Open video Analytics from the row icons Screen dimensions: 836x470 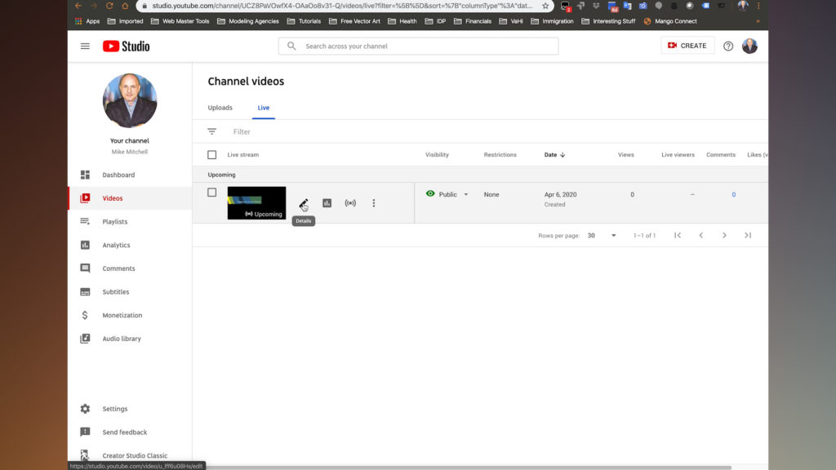pos(327,202)
